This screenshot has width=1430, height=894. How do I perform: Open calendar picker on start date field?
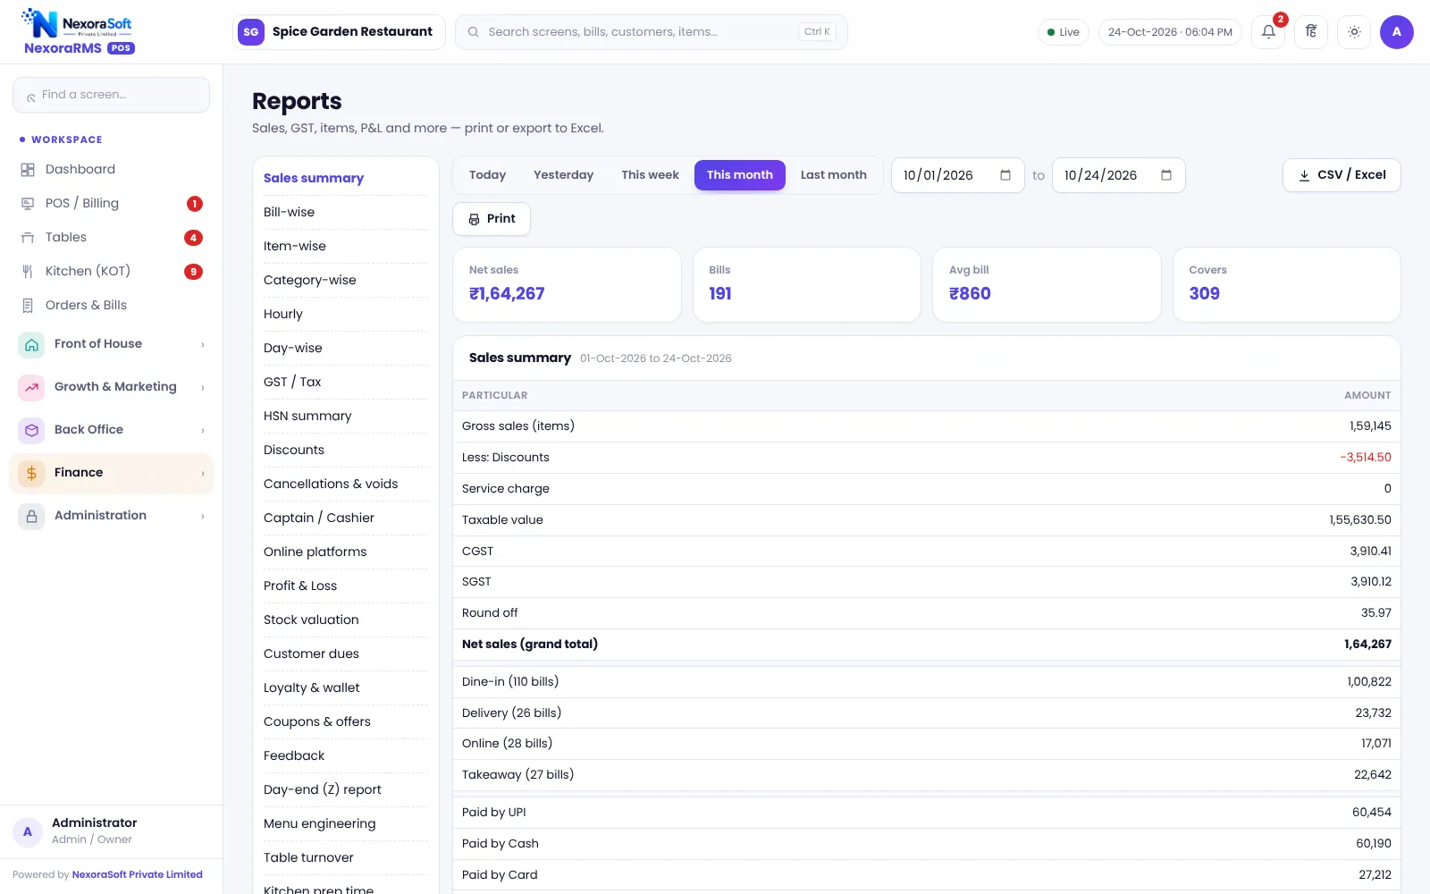point(1005,175)
